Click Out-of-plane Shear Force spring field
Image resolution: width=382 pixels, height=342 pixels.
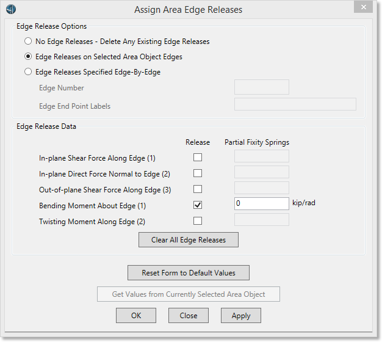click(x=262, y=187)
